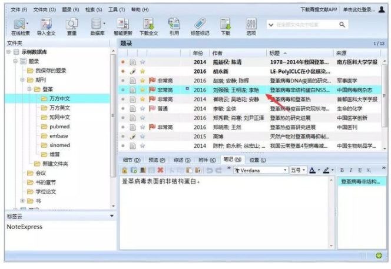The width and height of the screenshot is (391, 269).
Task: Toggle star on 登革病毒和登革热 row
Action: pyautogui.click(x=143, y=99)
